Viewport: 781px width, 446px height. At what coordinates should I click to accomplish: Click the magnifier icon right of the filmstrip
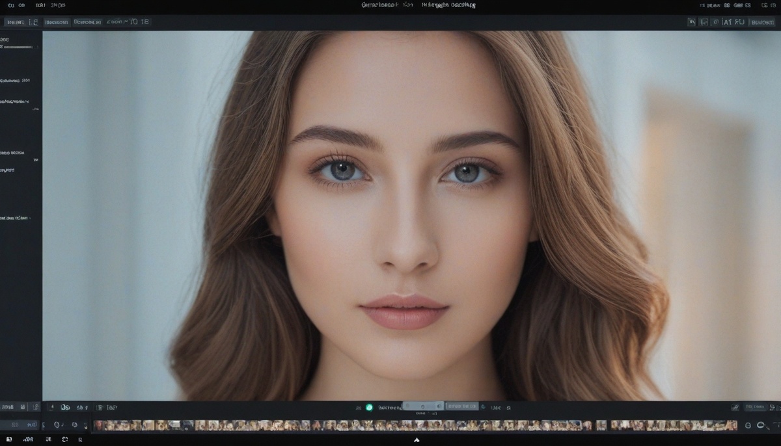(761, 425)
